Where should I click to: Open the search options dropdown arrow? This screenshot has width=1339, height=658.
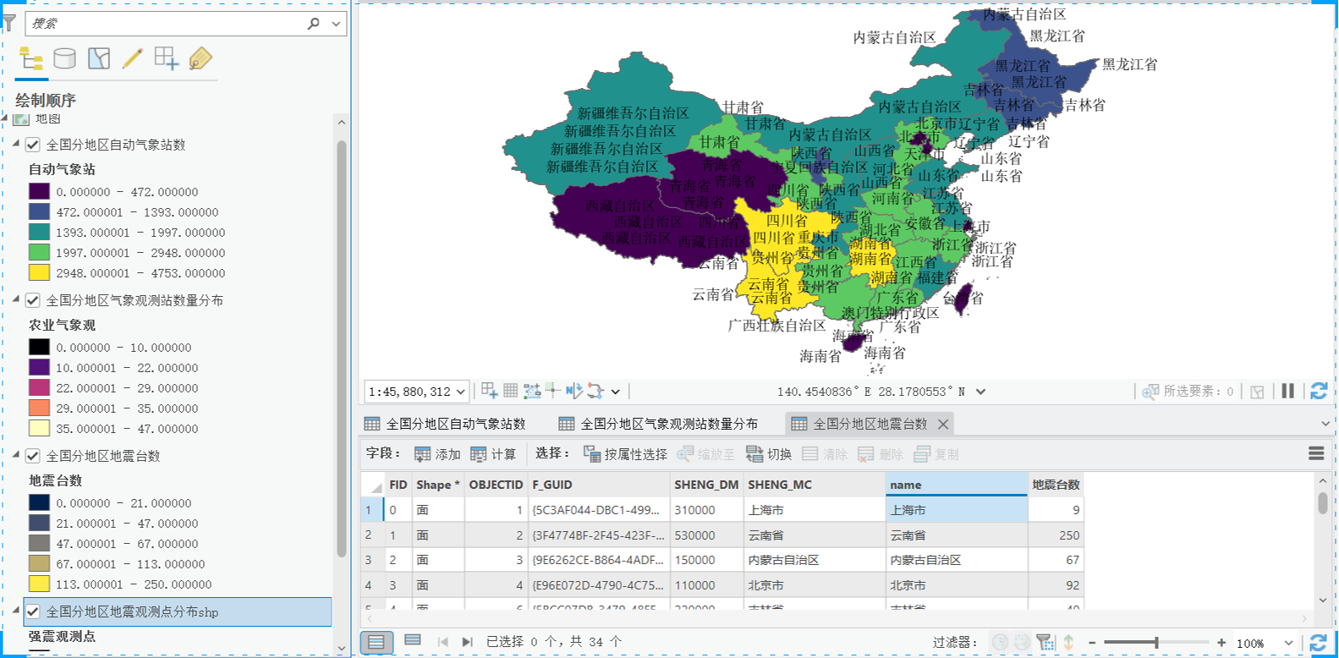336,24
